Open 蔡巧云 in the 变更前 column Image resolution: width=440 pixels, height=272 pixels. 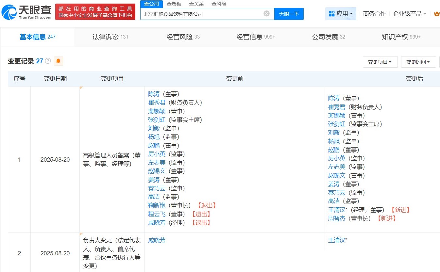pos(157,188)
